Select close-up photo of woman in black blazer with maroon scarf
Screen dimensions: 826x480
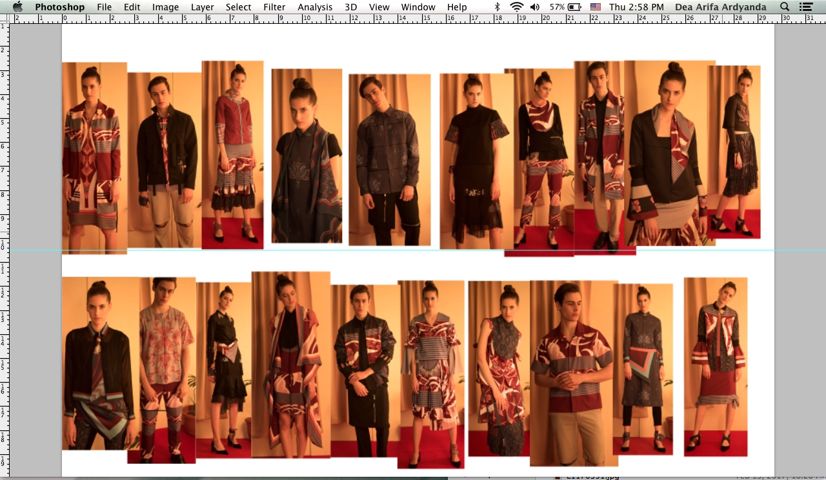point(670,153)
